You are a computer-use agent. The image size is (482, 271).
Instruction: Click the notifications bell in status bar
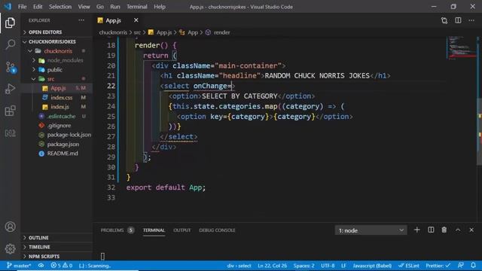(473, 266)
